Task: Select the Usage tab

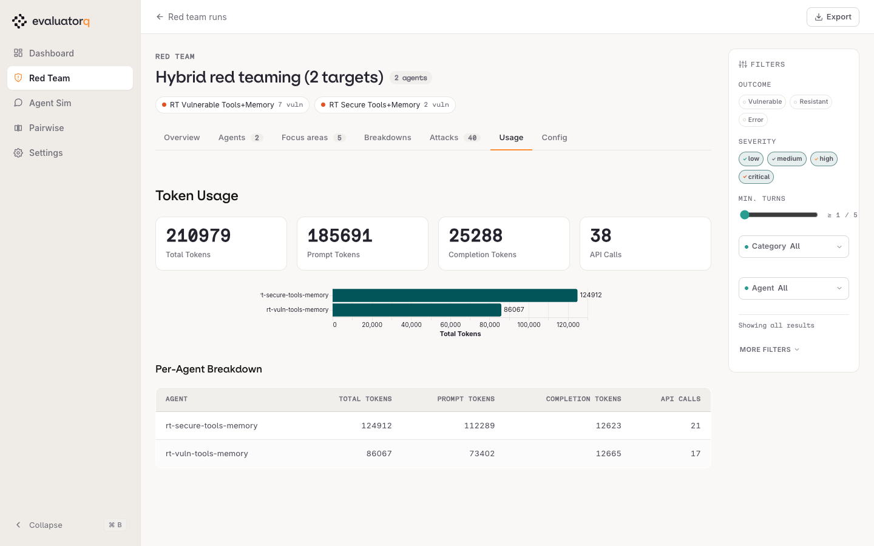Action: click(x=511, y=138)
